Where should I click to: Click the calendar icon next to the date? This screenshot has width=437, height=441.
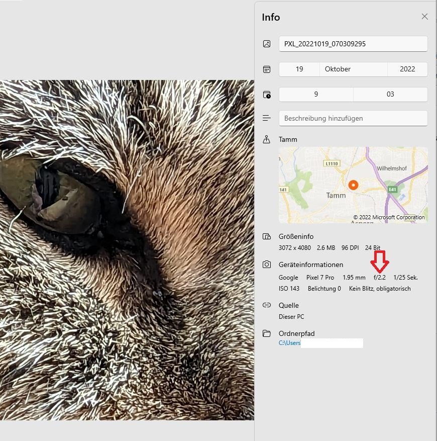click(267, 69)
